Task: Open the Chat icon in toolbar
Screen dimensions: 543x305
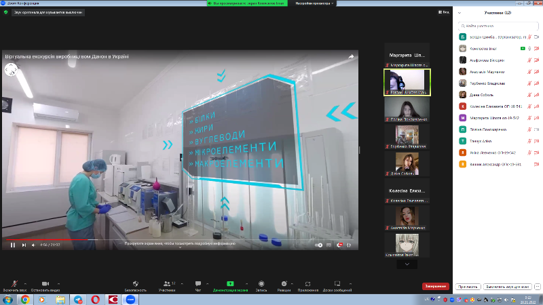Action: [x=198, y=283]
